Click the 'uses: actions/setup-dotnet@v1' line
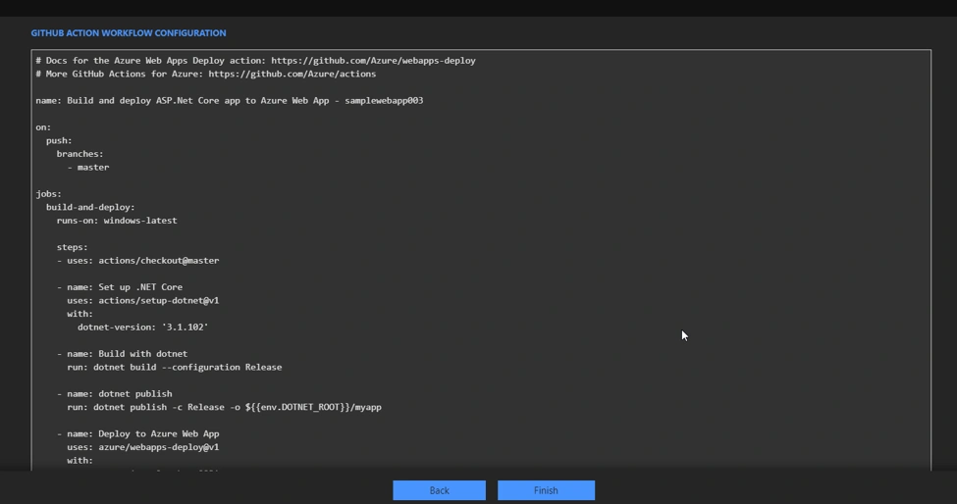Image resolution: width=957 pixels, height=504 pixels. point(143,300)
